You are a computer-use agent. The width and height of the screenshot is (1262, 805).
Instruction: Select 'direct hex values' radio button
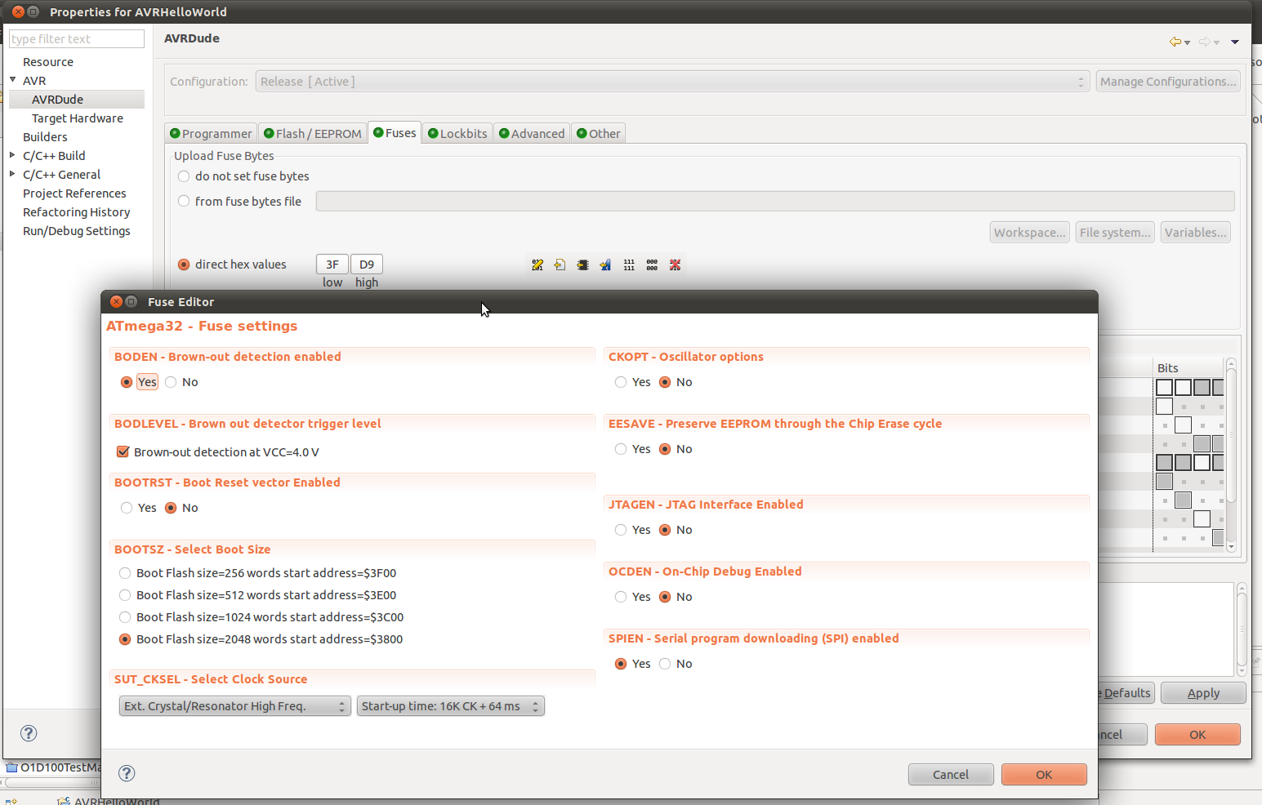point(184,265)
